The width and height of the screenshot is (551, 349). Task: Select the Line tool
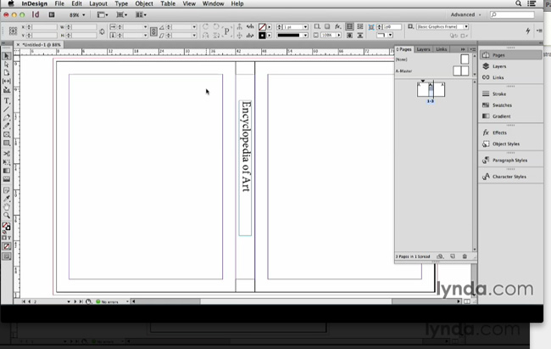coord(7,110)
